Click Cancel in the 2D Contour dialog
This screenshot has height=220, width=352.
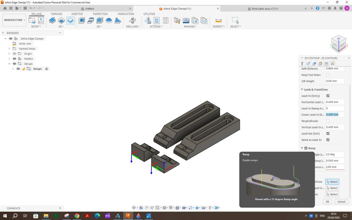[341, 202]
